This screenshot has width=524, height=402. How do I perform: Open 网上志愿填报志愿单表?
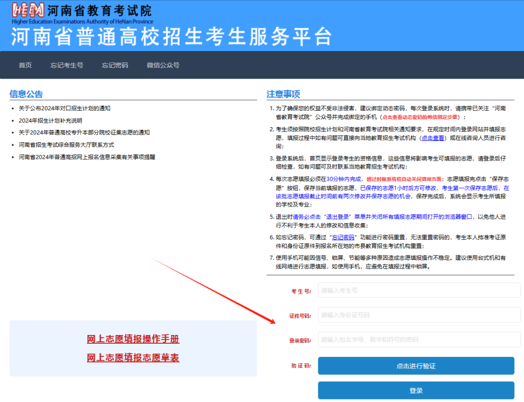pos(133,357)
